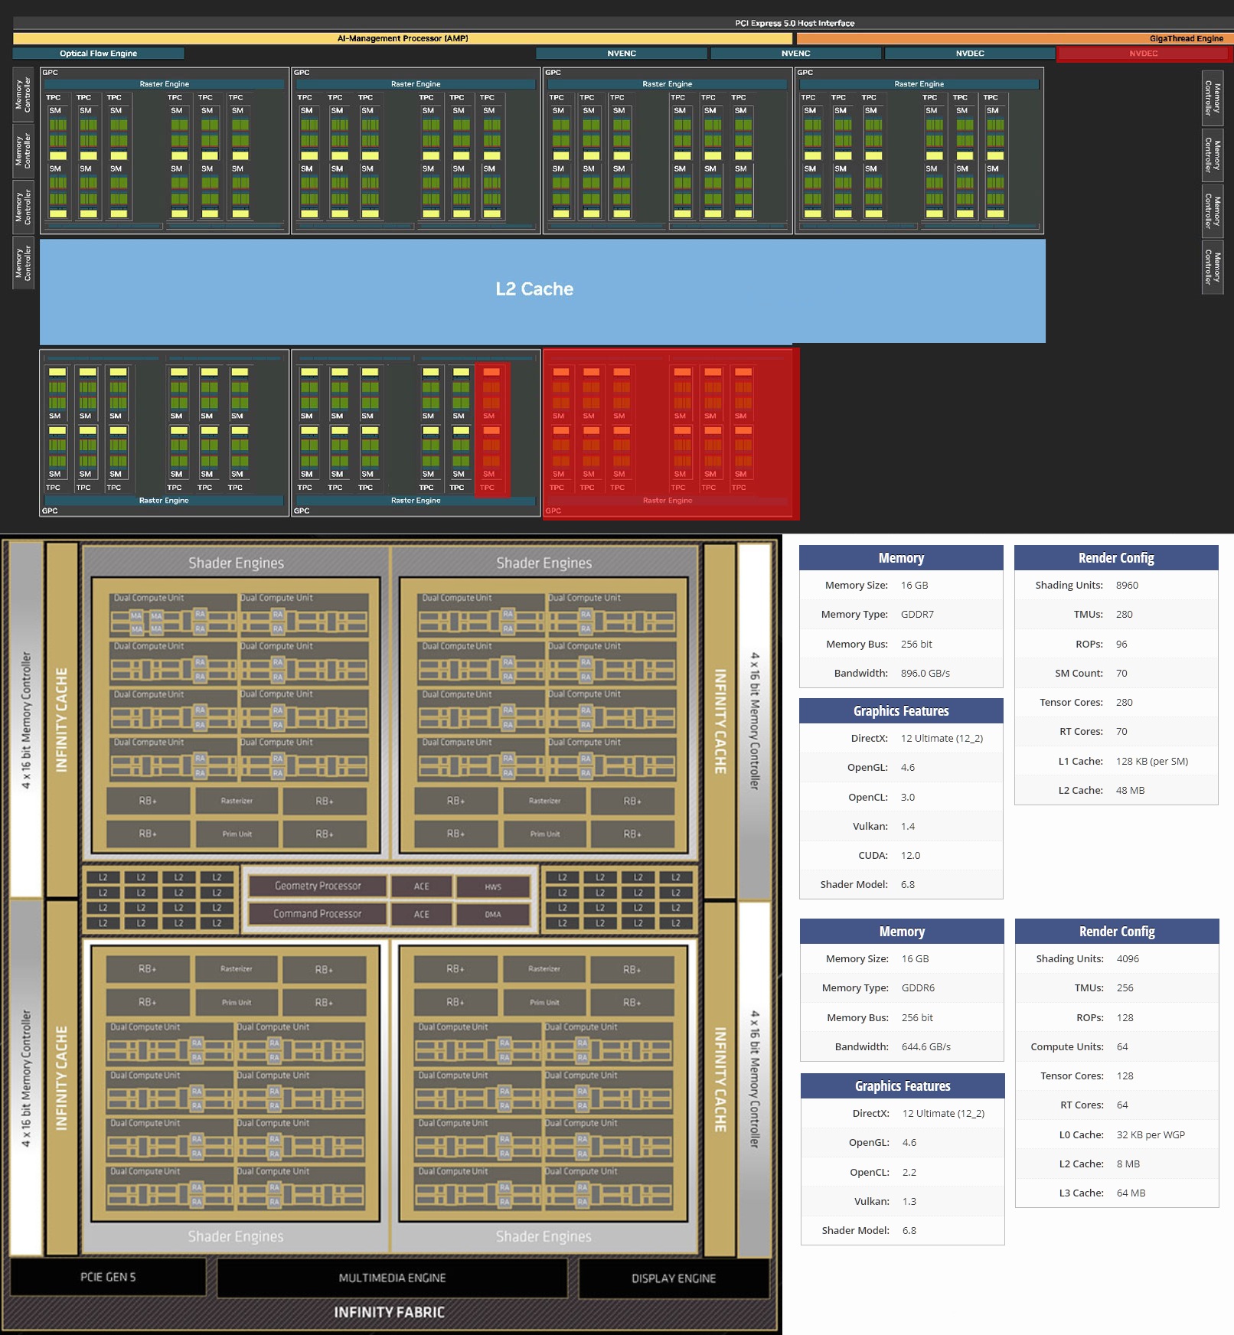Image resolution: width=1234 pixels, height=1335 pixels.
Task: Click the red-highlighted NVDEC block
Action: click(1143, 54)
